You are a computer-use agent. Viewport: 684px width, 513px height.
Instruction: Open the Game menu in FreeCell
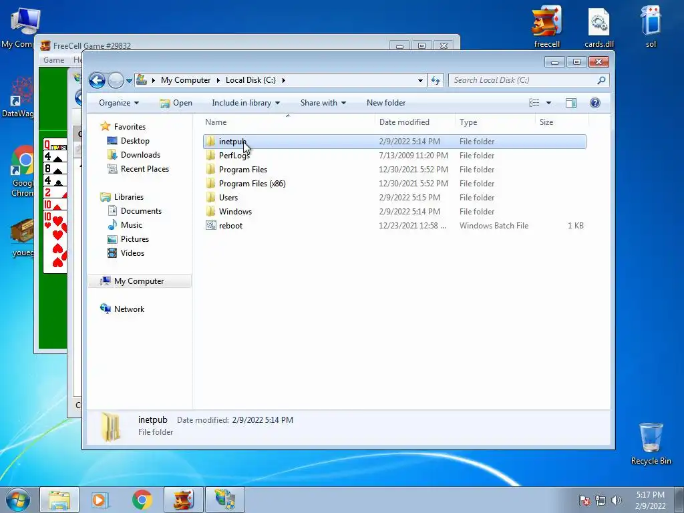tap(53, 60)
